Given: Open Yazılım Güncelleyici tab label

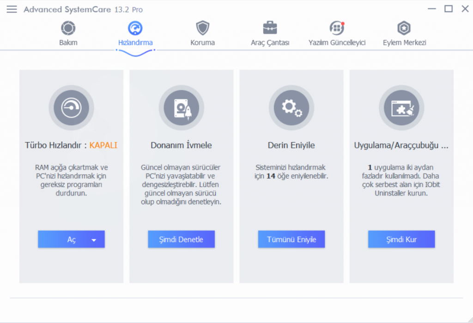Looking at the screenshot, I should (x=337, y=43).
